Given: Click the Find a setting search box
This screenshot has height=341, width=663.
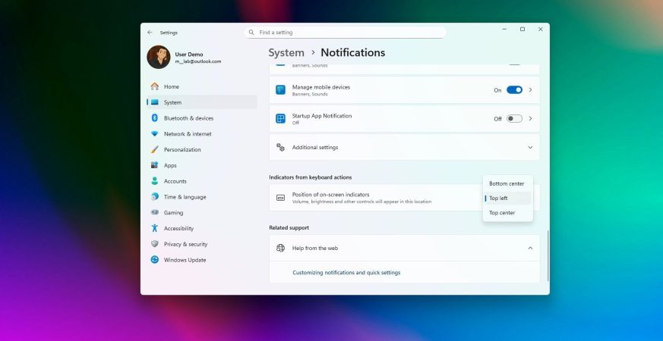Looking at the screenshot, I should [346, 33].
